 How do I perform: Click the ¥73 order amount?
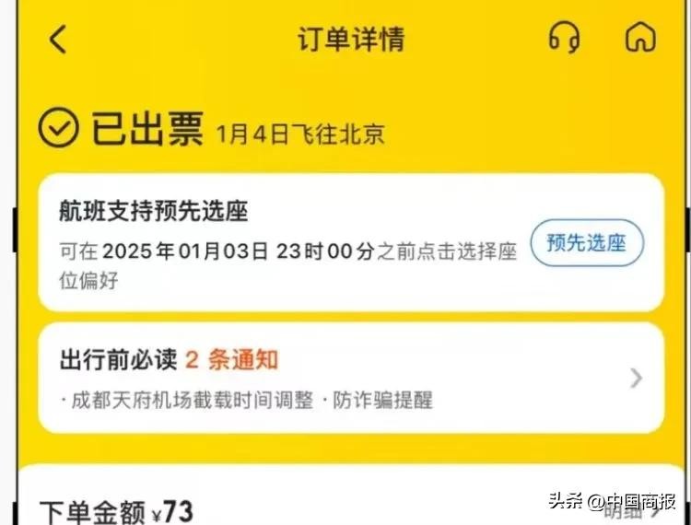[x=172, y=512]
